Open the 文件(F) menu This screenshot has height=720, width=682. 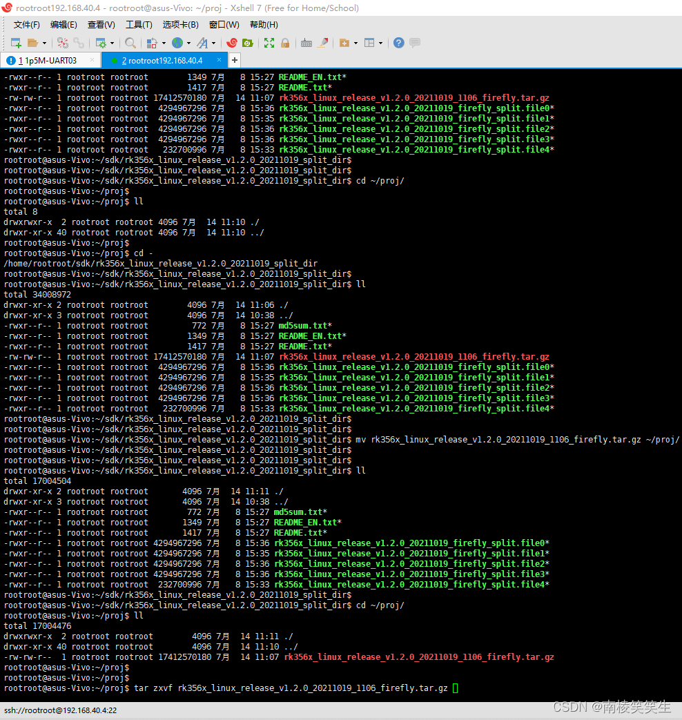coord(27,25)
